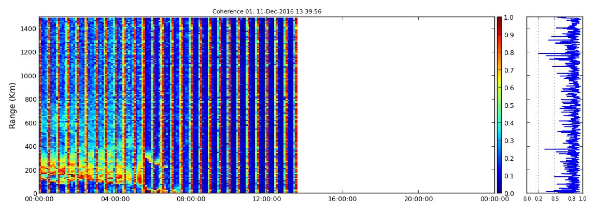Click the 08:00:00 time axis label
This screenshot has width=596, height=211.
pos(190,199)
